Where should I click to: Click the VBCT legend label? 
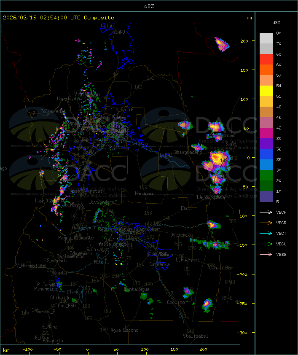tap(281, 233)
